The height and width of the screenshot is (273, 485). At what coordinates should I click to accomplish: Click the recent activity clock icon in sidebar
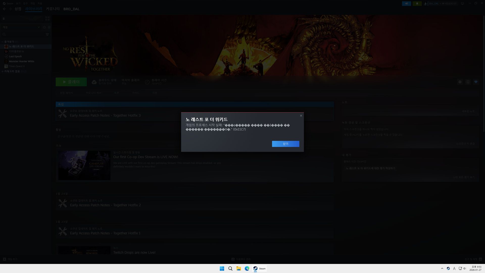click(44, 27)
